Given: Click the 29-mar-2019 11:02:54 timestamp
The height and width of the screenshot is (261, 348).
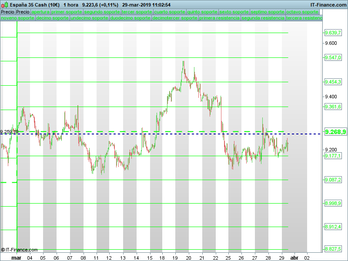Looking at the screenshot, I should [x=146, y=5].
